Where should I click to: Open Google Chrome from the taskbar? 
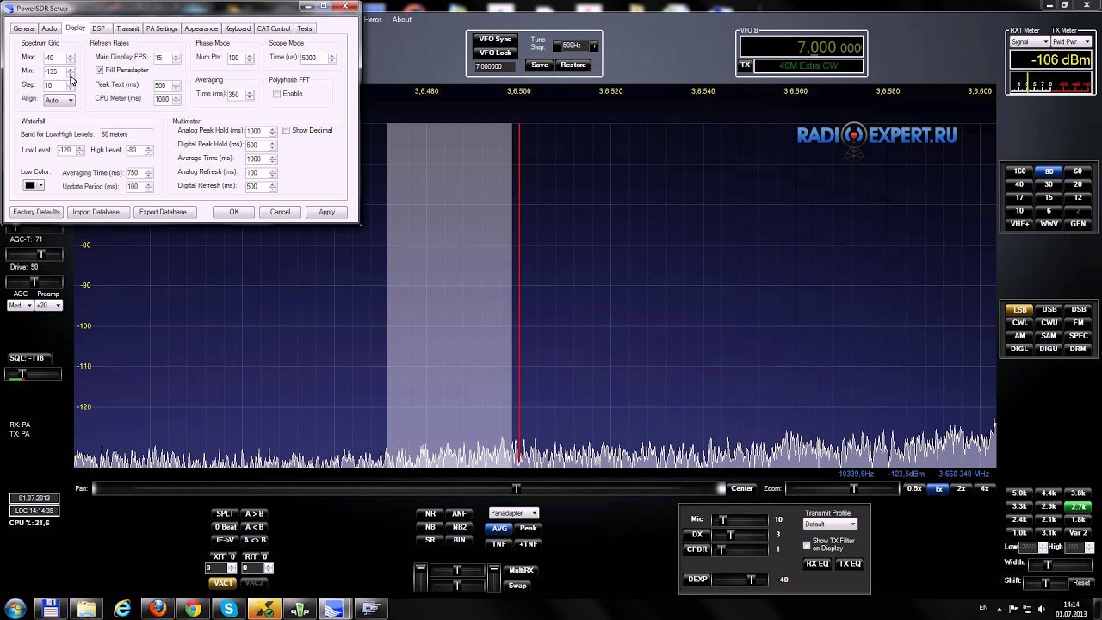point(193,609)
